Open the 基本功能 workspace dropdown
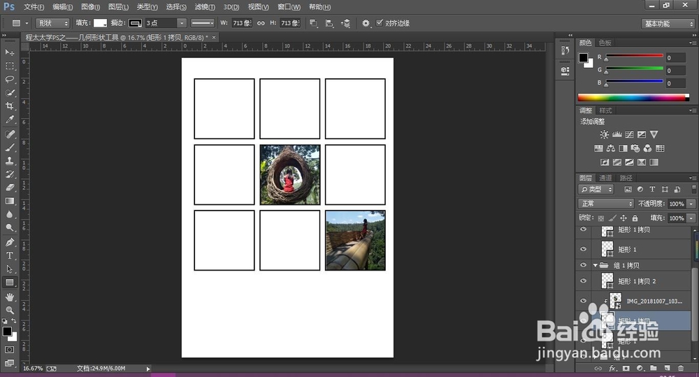699x377 pixels. [668, 24]
